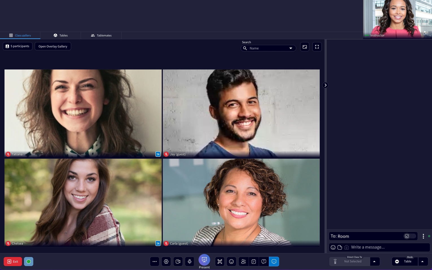
Task: Expand the Direct Class To selector
Action: click(374, 262)
